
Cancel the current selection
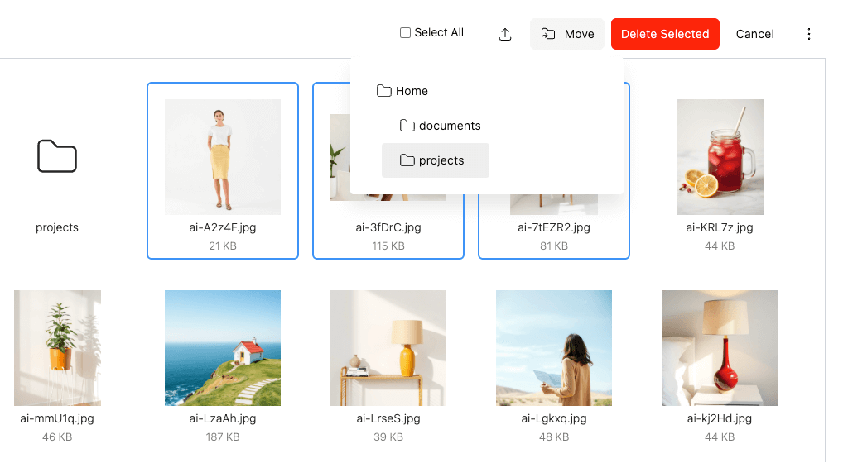click(754, 34)
